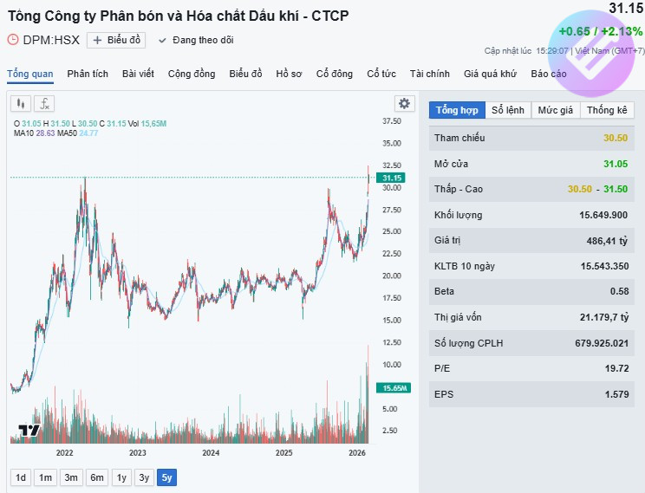
Task: Open the Tài chính tab
Action: click(x=430, y=74)
